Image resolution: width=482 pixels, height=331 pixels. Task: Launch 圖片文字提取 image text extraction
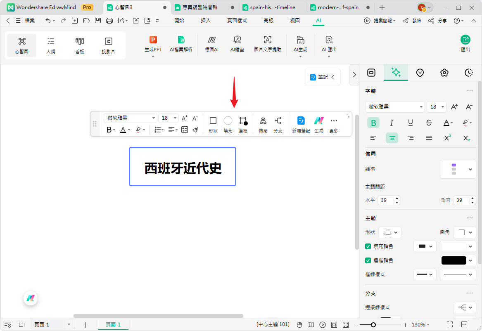click(267, 44)
